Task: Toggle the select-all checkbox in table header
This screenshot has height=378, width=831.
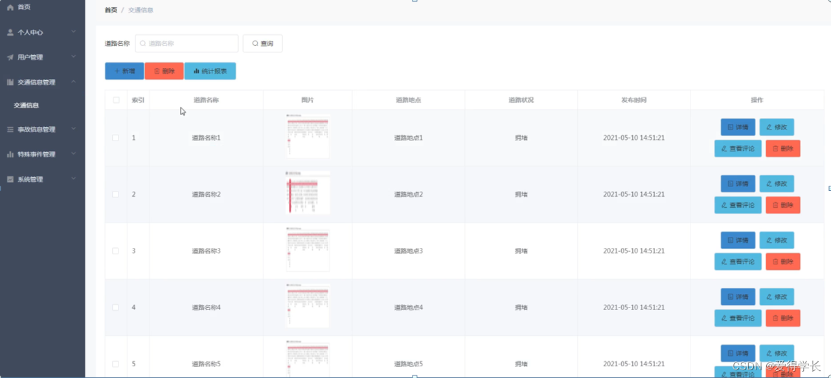Action: (x=116, y=100)
